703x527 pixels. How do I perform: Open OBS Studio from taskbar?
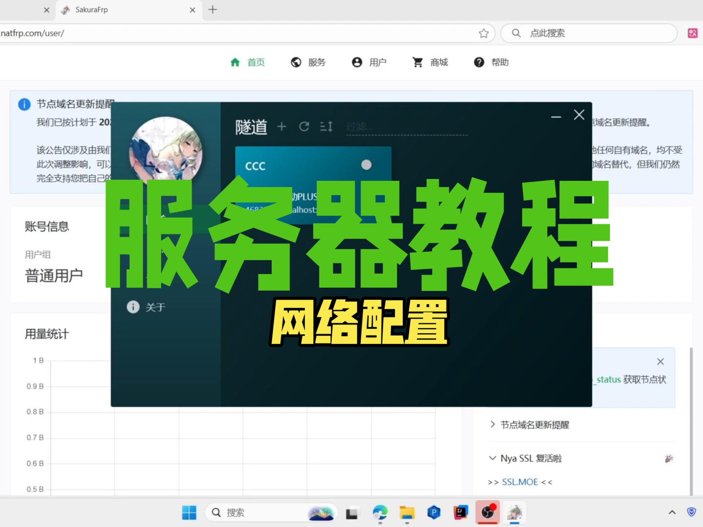488,512
